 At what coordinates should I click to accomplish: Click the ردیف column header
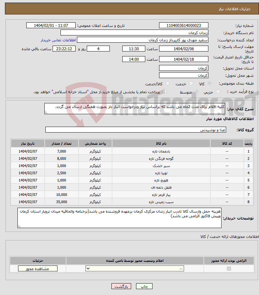[248, 143]
